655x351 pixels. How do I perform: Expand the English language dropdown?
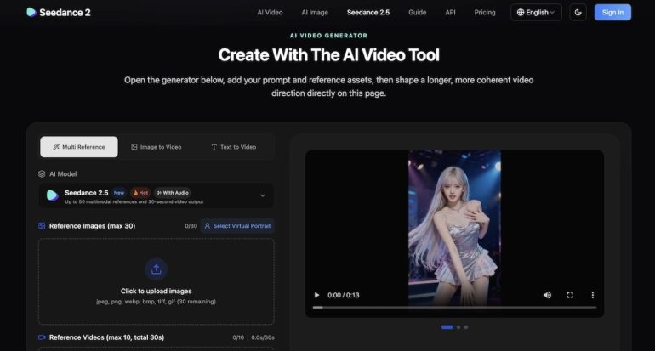point(536,13)
